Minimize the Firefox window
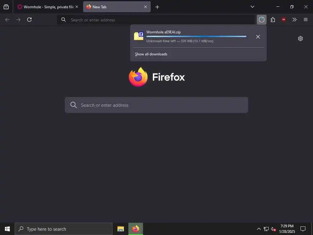 [x=278, y=7]
